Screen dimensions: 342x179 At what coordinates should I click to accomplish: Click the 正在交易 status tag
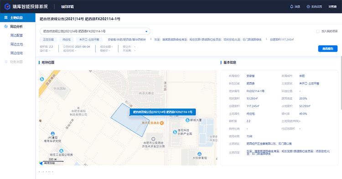[48, 40]
